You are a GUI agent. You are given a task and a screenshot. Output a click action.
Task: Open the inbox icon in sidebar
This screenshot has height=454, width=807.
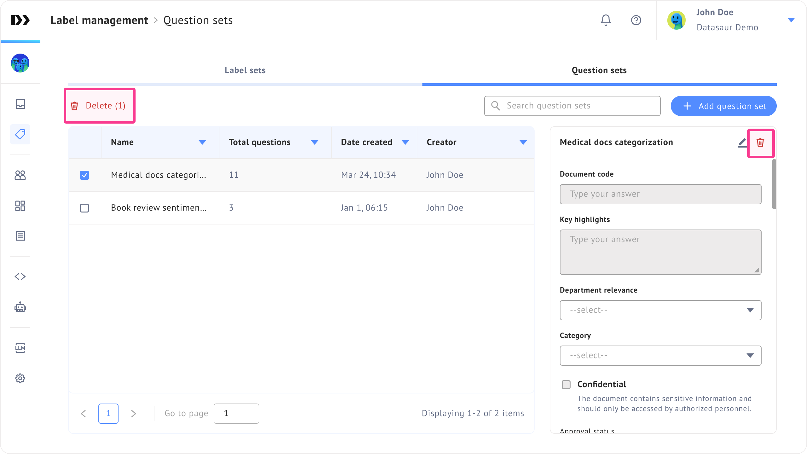(x=20, y=104)
